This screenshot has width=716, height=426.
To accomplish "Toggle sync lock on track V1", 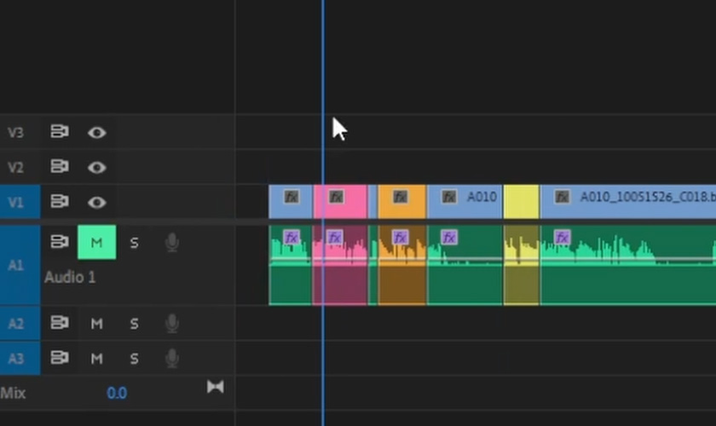I will click(x=60, y=201).
